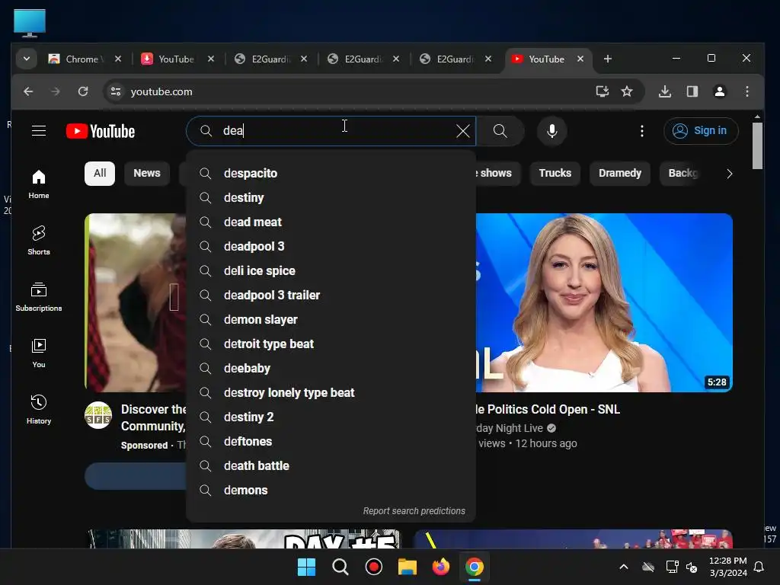Image resolution: width=780 pixels, height=585 pixels.
Task: Open Subscriptions in the sidebar
Action: [x=39, y=297]
